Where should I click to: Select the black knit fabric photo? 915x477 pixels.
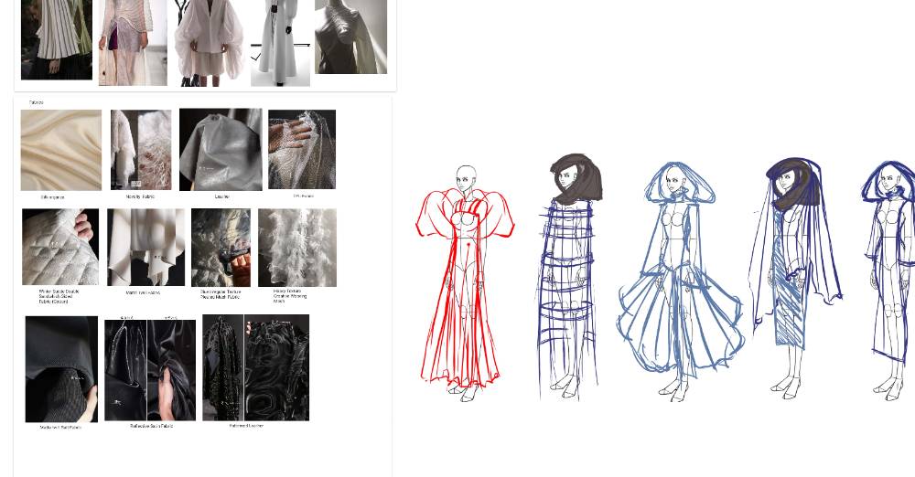coord(61,369)
